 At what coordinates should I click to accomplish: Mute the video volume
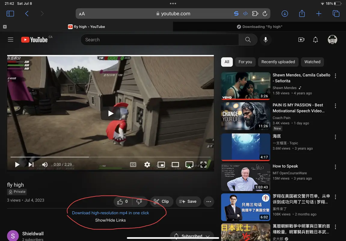coord(45,164)
